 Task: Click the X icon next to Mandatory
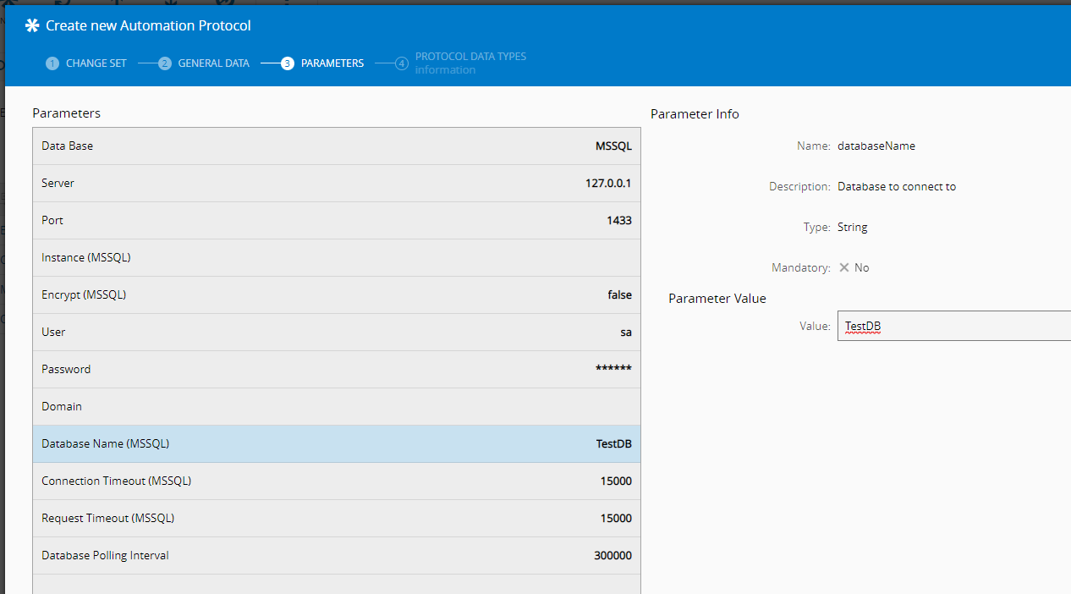pyautogui.click(x=844, y=267)
